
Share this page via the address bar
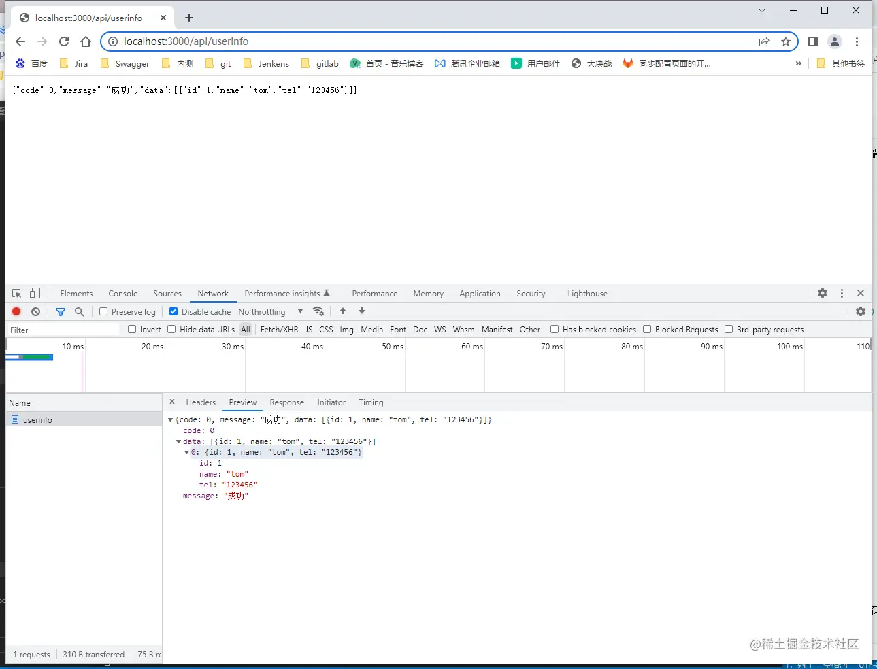click(764, 41)
